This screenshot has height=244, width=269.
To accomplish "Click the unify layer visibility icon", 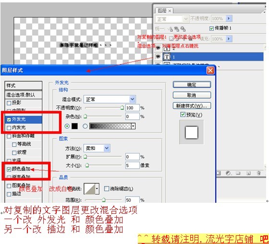I will [x=177, y=29].
